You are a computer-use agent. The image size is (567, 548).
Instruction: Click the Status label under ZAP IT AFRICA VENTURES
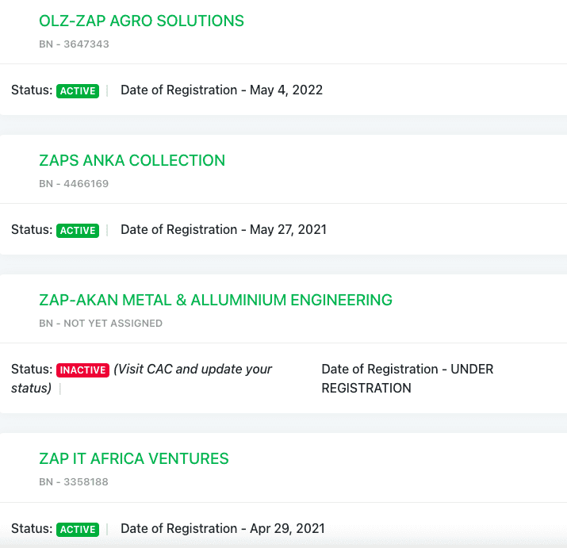tap(32, 529)
